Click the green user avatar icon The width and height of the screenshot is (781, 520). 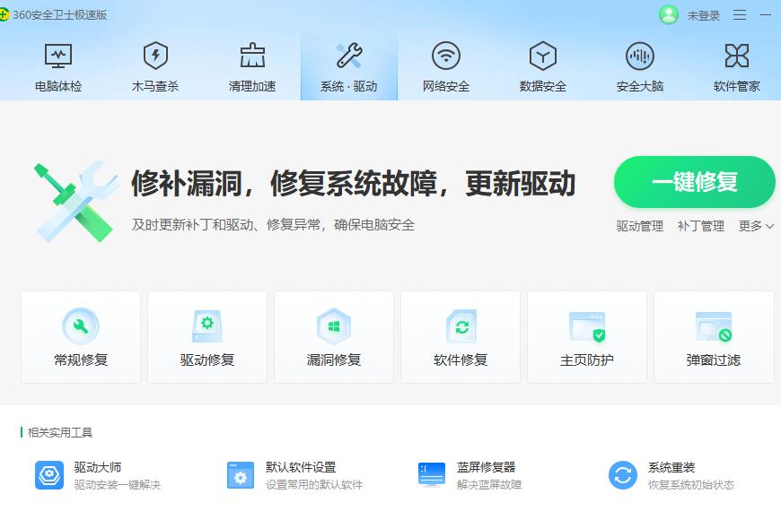click(x=669, y=14)
